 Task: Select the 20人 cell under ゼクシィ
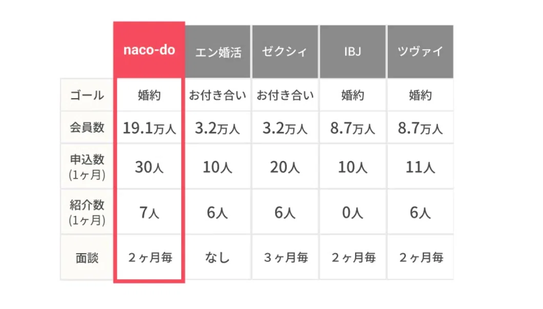(285, 166)
